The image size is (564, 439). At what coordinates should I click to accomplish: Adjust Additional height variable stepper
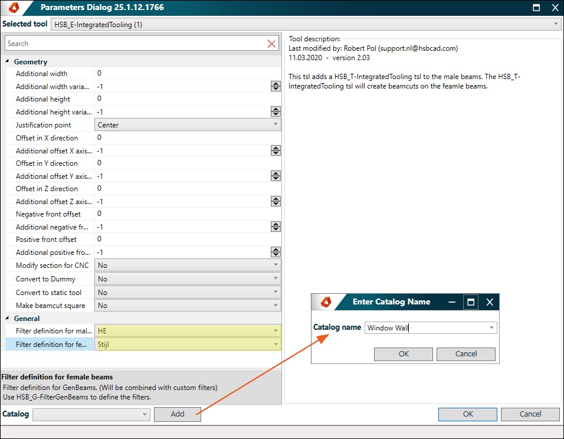tap(276, 112)
